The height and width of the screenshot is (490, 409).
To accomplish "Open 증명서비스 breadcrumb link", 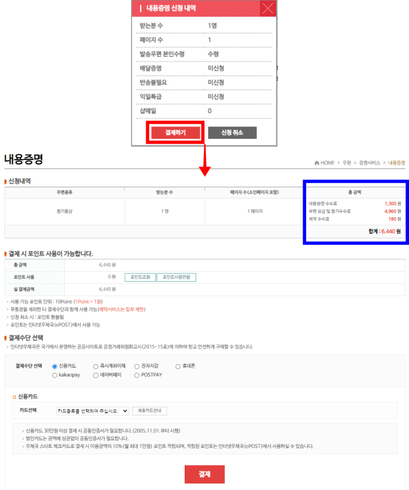I will (x=369, y=163).
